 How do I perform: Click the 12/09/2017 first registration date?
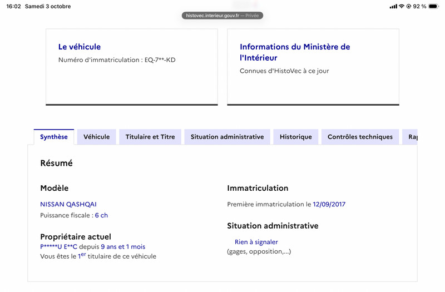point(329,204)
